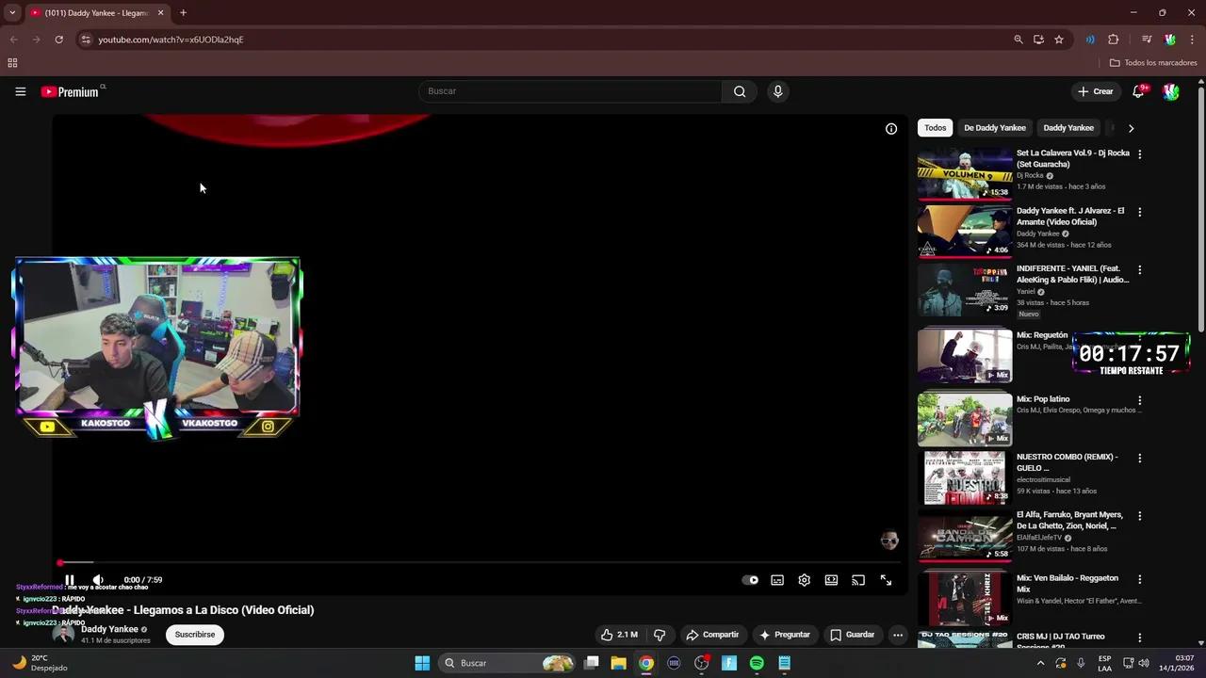Click the YouTube search magnifier button
The width and height of the screenshot is (1206, 678).
(x=740, y=91)
